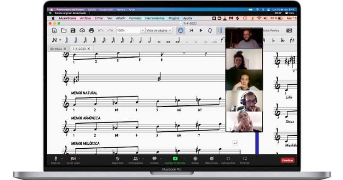Switch to the Sin título tab
The width and height of the screenshot is (343, 180).
56,49
